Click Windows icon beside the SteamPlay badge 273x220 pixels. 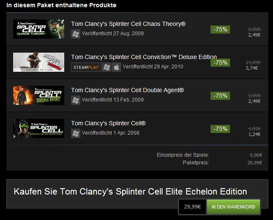[107, 67]
